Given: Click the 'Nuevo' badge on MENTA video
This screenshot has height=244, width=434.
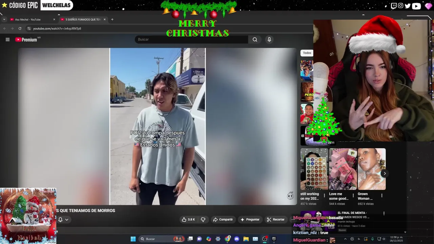Looking at the screenshot, I should (342, 230).
